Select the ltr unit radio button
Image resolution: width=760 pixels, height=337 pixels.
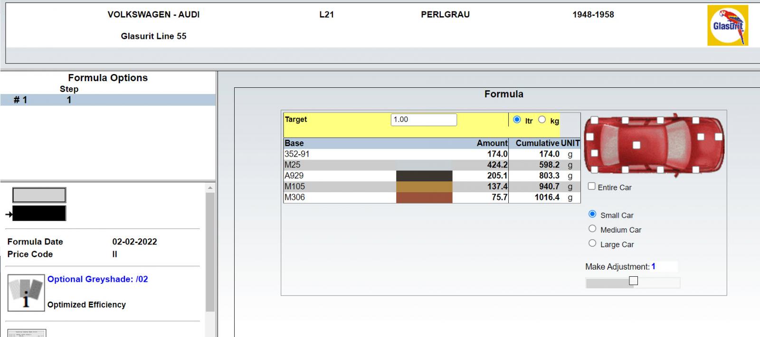(x=517, y=120)
